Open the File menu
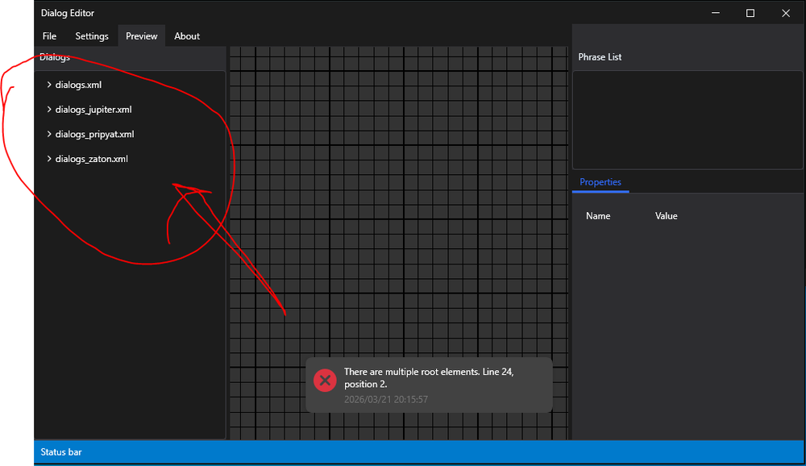806x466 pixels. pyautogui.click(x=49, y=36)
